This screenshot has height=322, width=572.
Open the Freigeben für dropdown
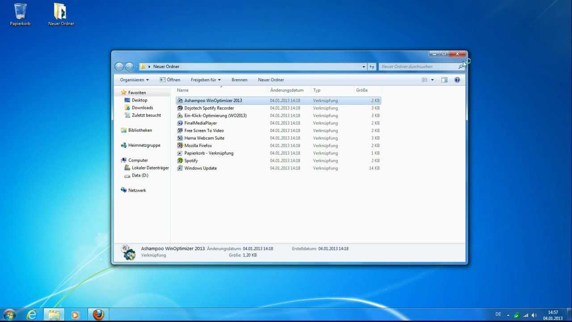pyautogui.click(x=206, y=80)
